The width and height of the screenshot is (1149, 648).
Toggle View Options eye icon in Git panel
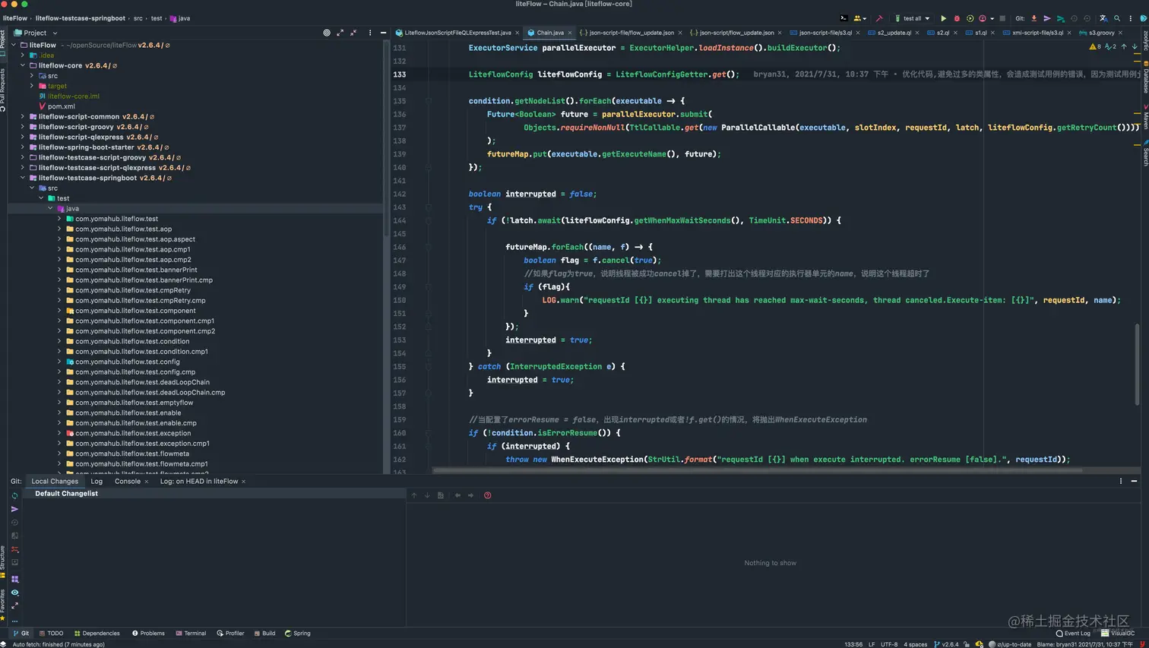[x=14, y=593]
